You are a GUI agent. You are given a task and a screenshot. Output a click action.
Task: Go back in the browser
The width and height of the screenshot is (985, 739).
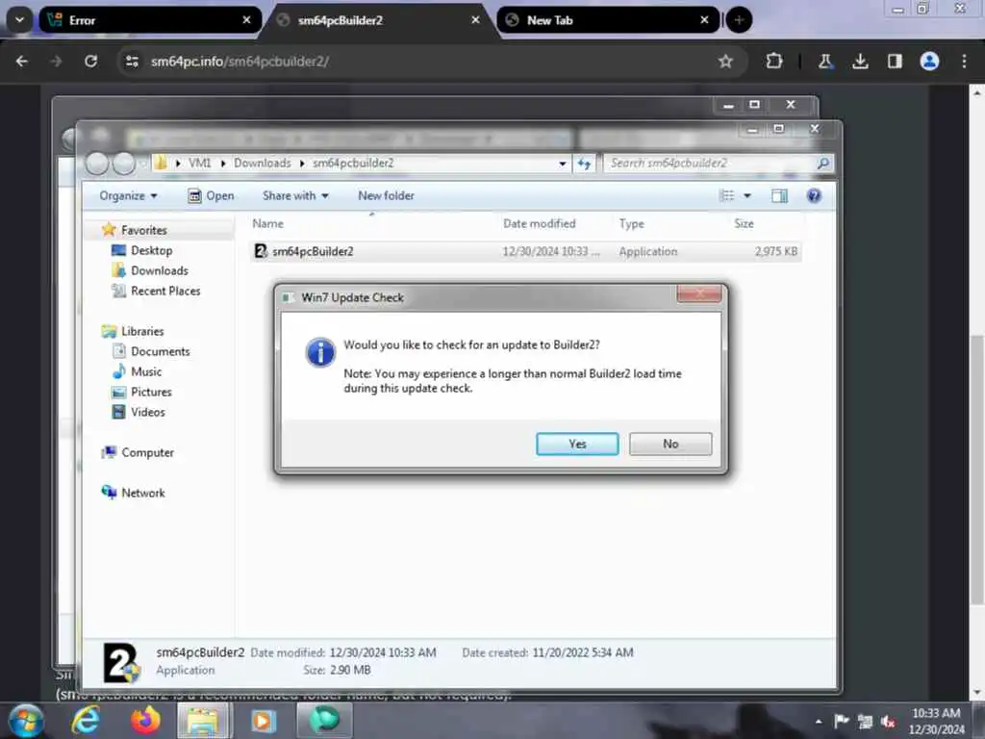pyautogui.click(x=22, y=61)
